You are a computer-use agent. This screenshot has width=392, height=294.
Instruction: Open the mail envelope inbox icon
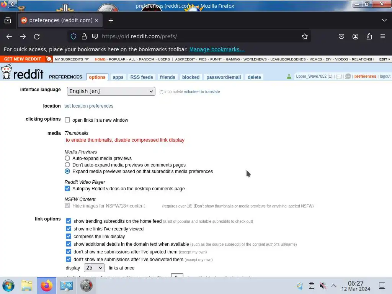coord(339,77)
